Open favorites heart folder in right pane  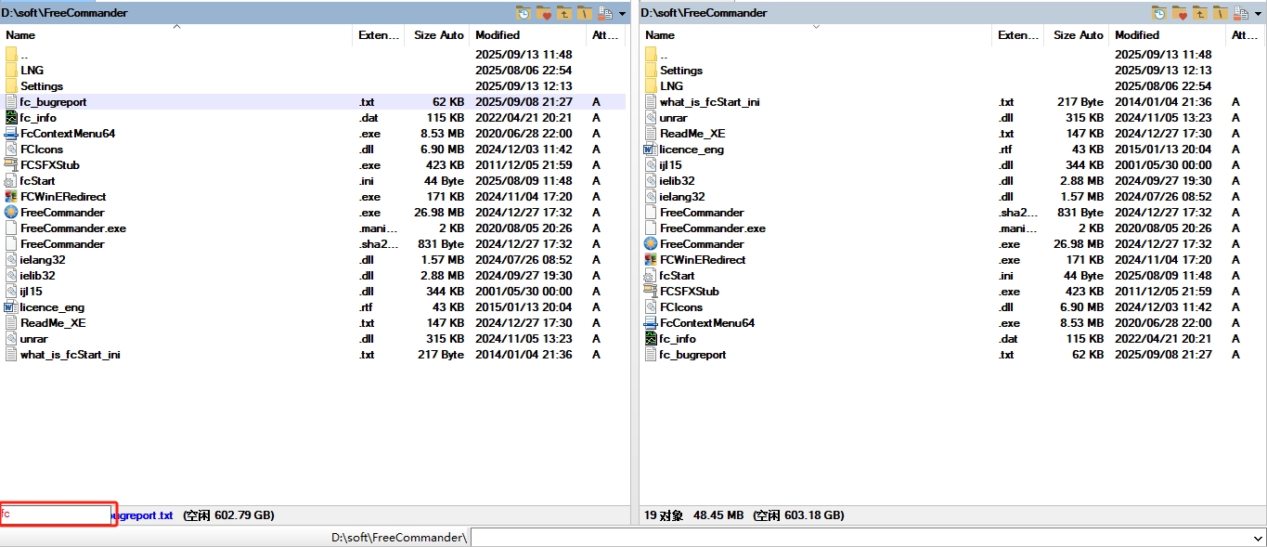click(x=1180, y=13)
